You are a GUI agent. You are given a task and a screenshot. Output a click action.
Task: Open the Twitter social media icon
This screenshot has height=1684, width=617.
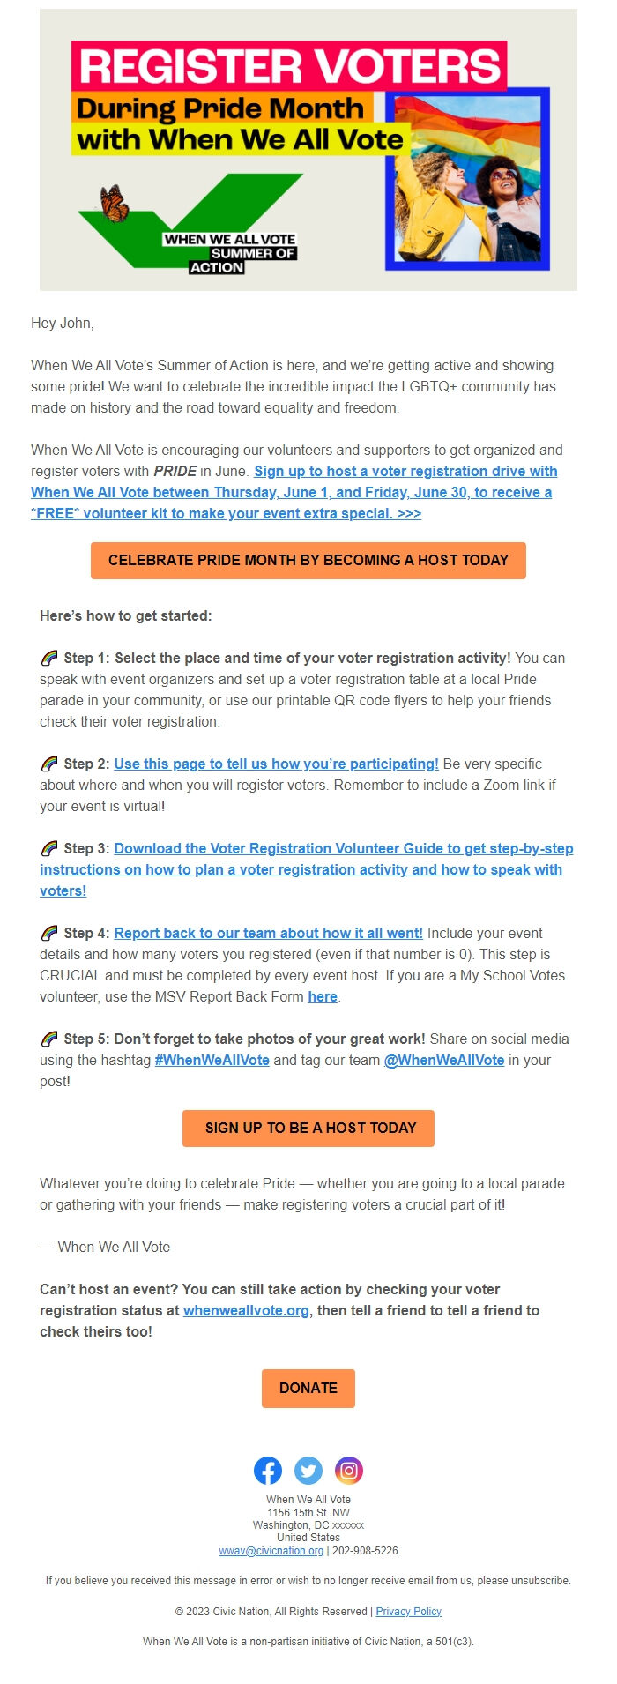[x=308, y=1470]
